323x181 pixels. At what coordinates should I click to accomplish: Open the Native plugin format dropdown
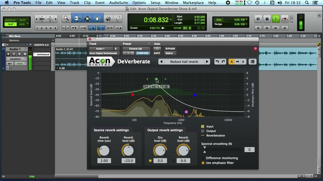pos(170,53)
